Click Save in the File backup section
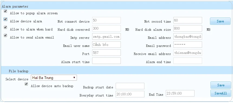The height and width of the screenshot is (103, 233). click(x=221, y=85)
